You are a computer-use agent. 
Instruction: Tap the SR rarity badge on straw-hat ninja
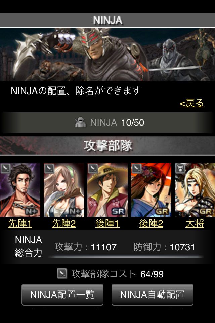tap(118, 211)
